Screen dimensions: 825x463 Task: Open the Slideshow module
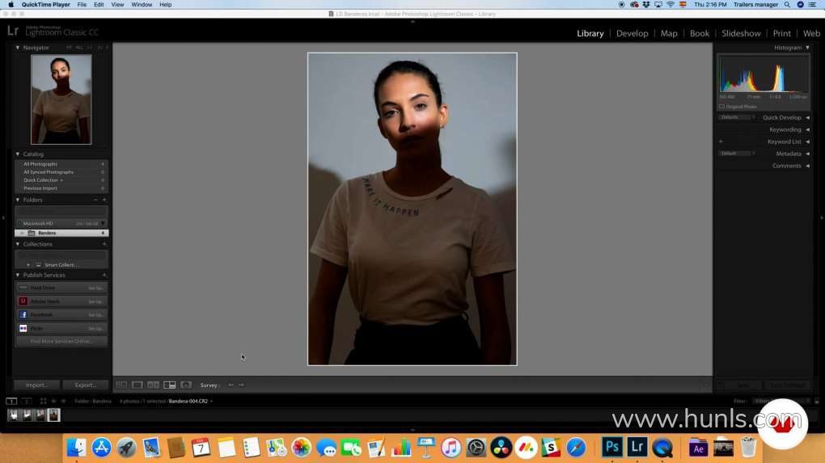741,33
